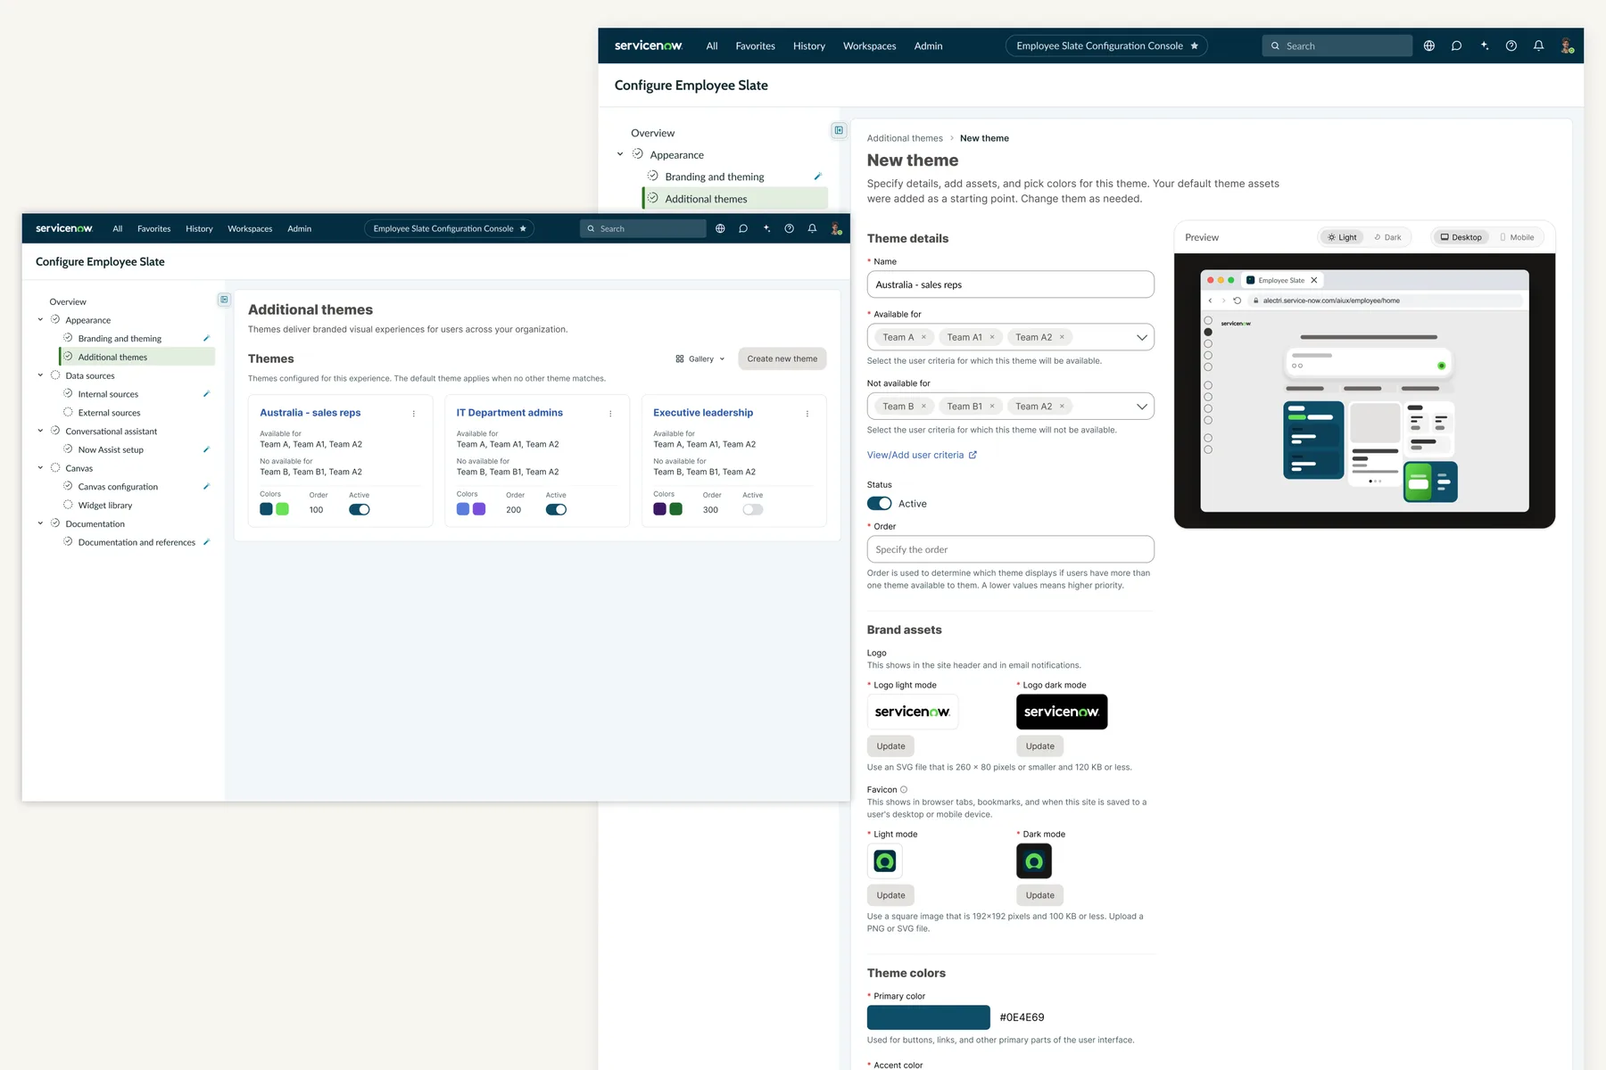Click favorite star in back window console pill
The image size is (1606, 1070).
pyautogui.click(x=1195, y=45)
